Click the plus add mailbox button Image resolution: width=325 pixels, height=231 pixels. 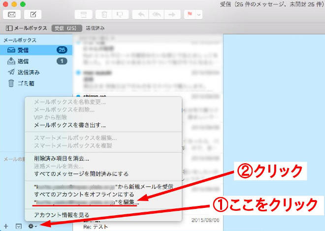[x=5, y=227]
